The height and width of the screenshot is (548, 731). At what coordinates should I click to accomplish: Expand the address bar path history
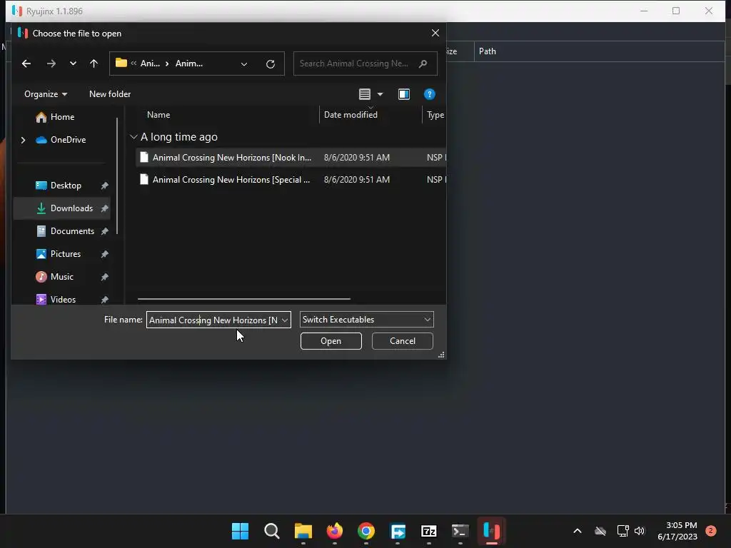click(244, 64)
